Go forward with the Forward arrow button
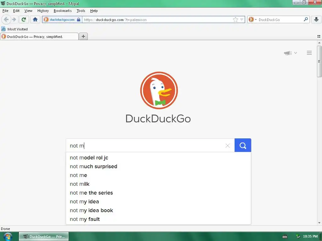The height and width of the screenshot is (241, 322). 14,19
